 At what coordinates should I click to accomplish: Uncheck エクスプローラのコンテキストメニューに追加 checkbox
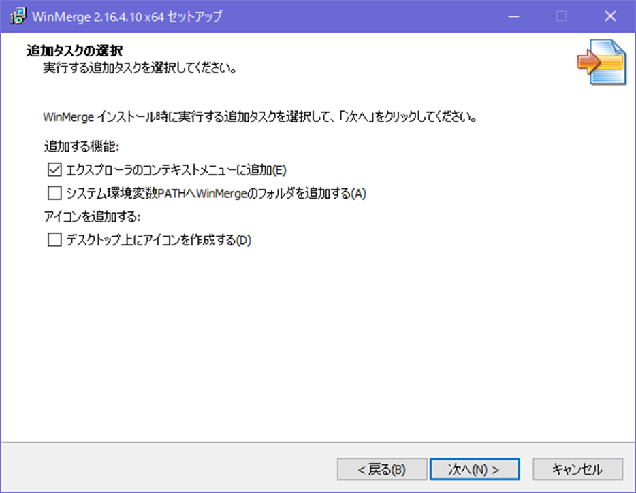click(x=54, y=170)
